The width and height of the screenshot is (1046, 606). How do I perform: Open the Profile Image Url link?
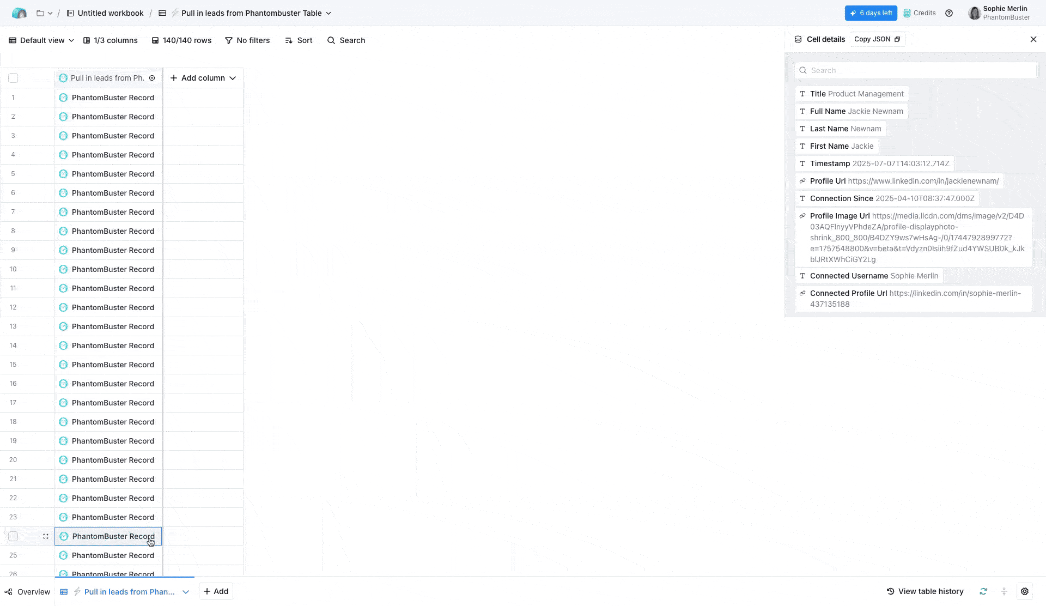coord(917,238)
